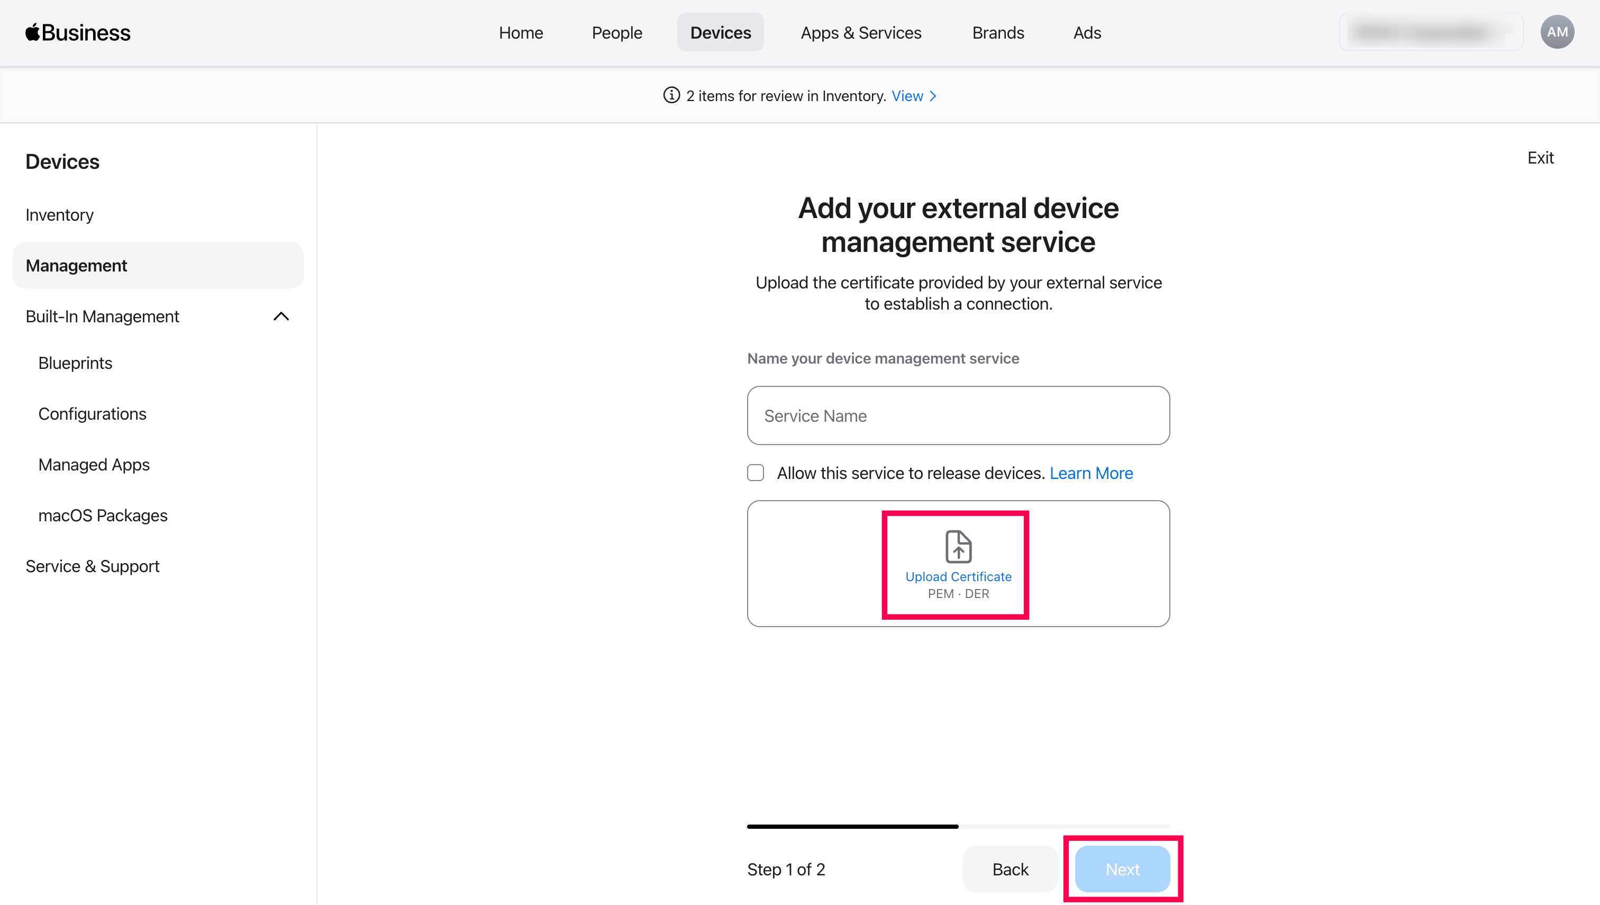Click the View link in the review banner
1600x905 pixels.
[908, 96]
